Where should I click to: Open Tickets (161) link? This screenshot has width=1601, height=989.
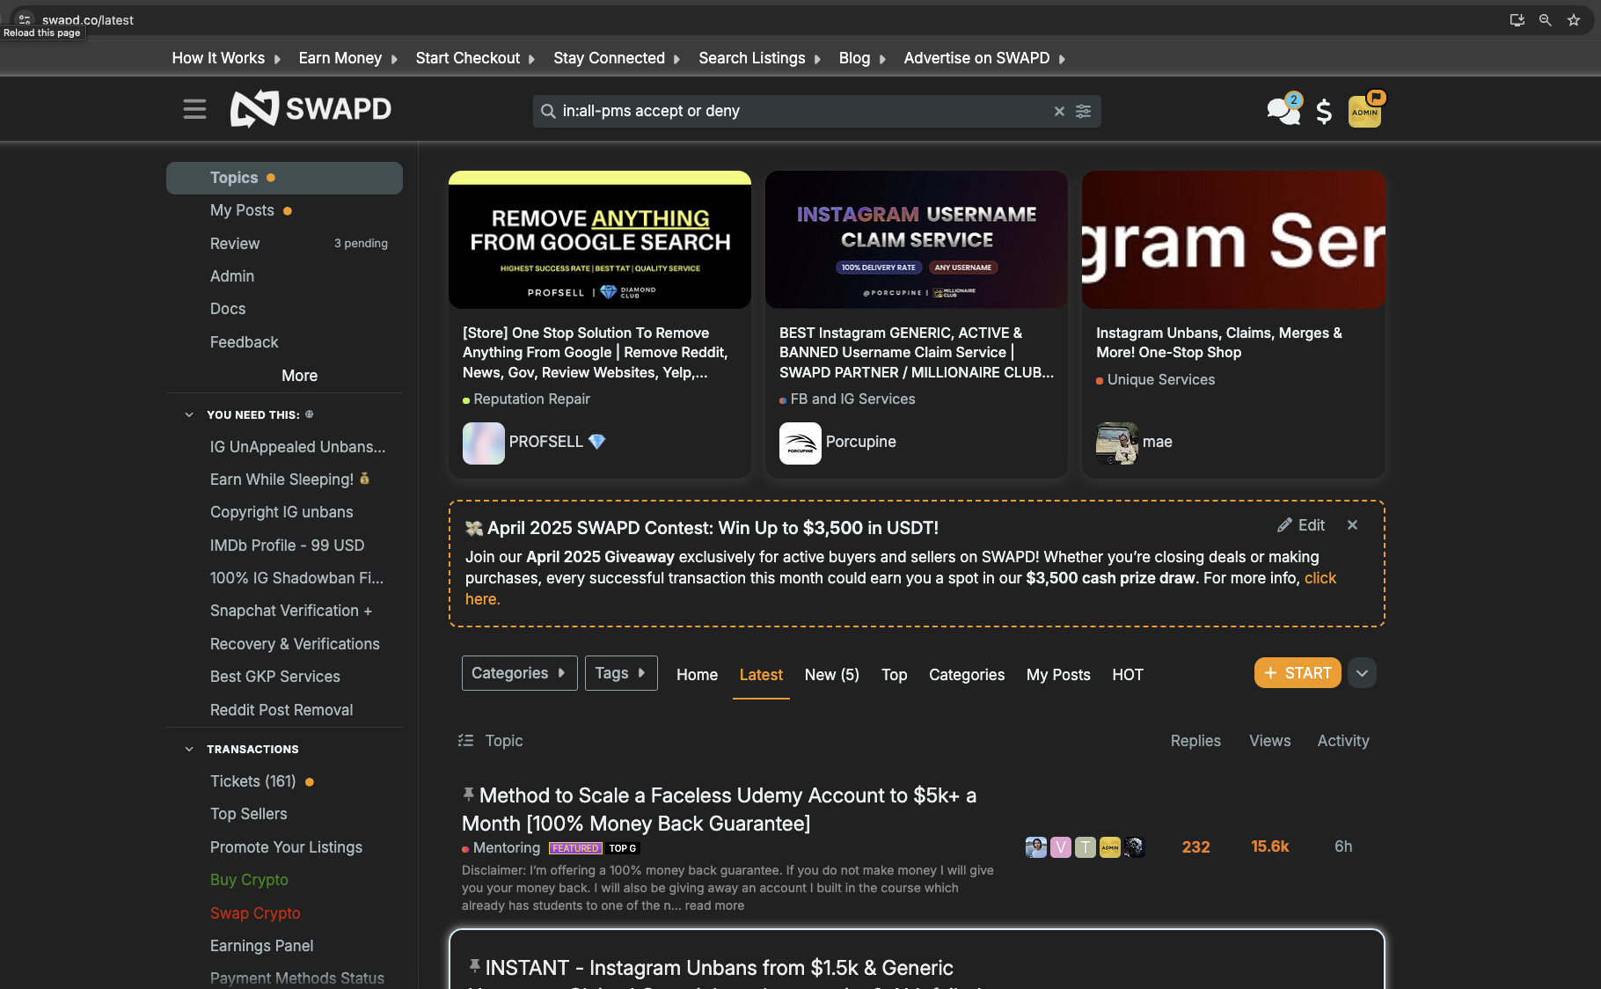point(253,781)
